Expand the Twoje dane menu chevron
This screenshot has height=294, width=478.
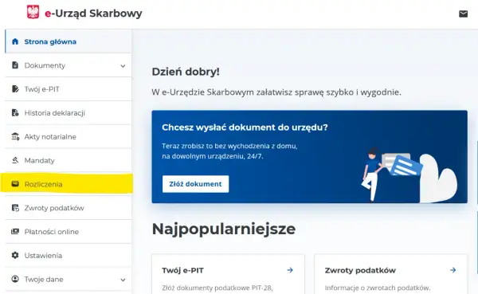click(123, 280)
